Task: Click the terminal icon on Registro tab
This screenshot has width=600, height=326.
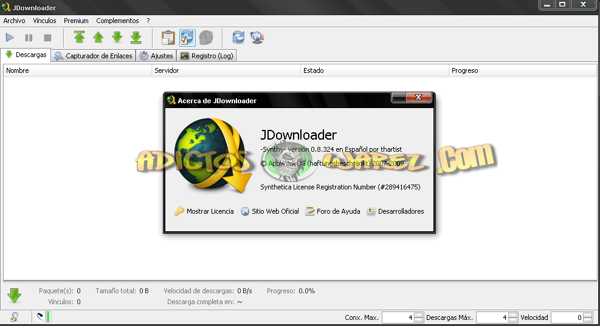Action: [184, 56]
